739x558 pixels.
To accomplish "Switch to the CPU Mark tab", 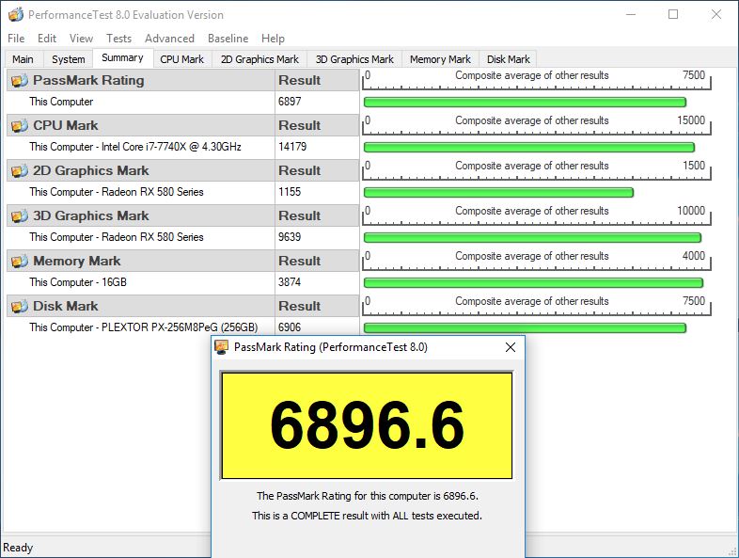I will [181, 59].
